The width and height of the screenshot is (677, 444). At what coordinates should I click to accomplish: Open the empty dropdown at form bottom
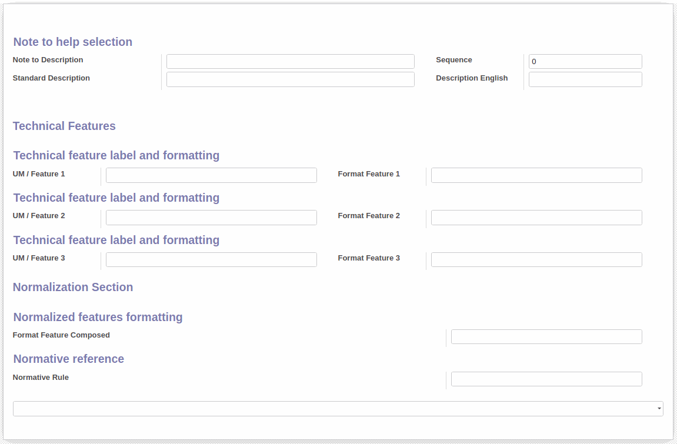[338, 409]
